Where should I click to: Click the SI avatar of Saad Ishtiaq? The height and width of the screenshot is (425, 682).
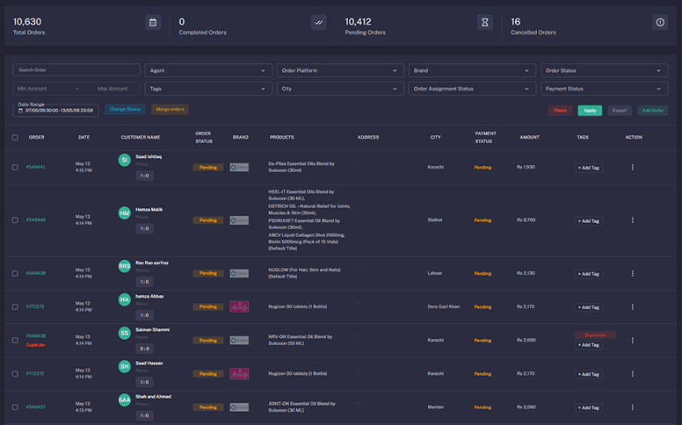tap(125, 160)
